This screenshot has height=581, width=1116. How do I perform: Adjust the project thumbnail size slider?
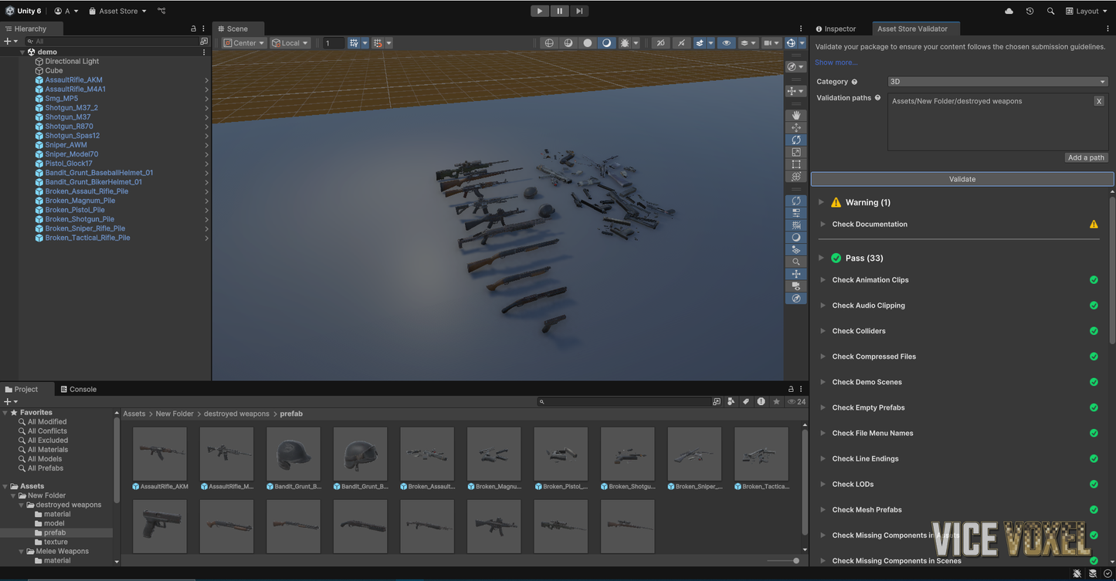pyautogui.click(x=795, y=561)
